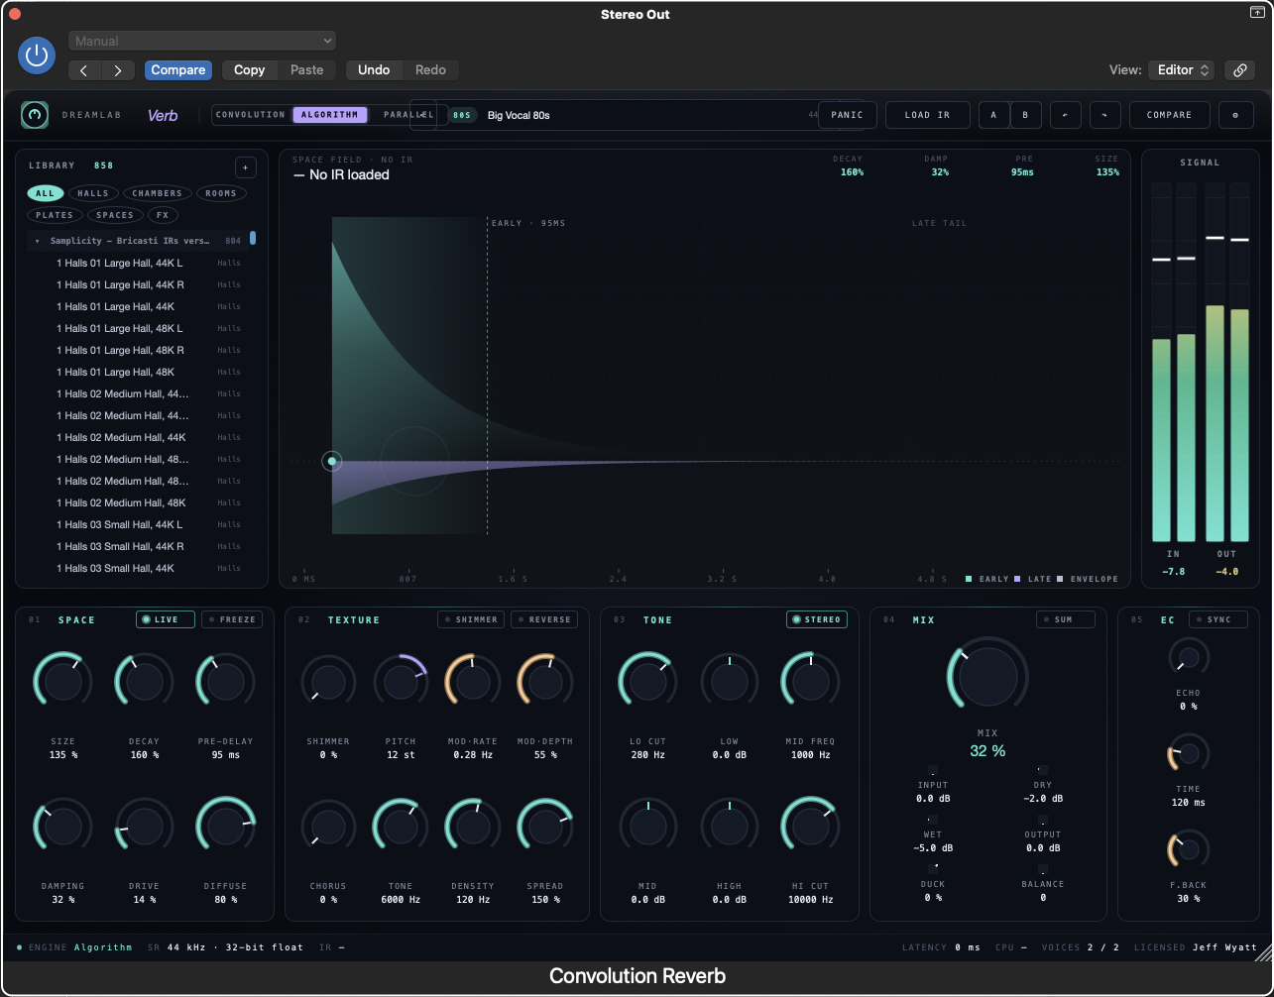
Task: Click the plug-in redo arrow icon
Action: click(1105, 115)
